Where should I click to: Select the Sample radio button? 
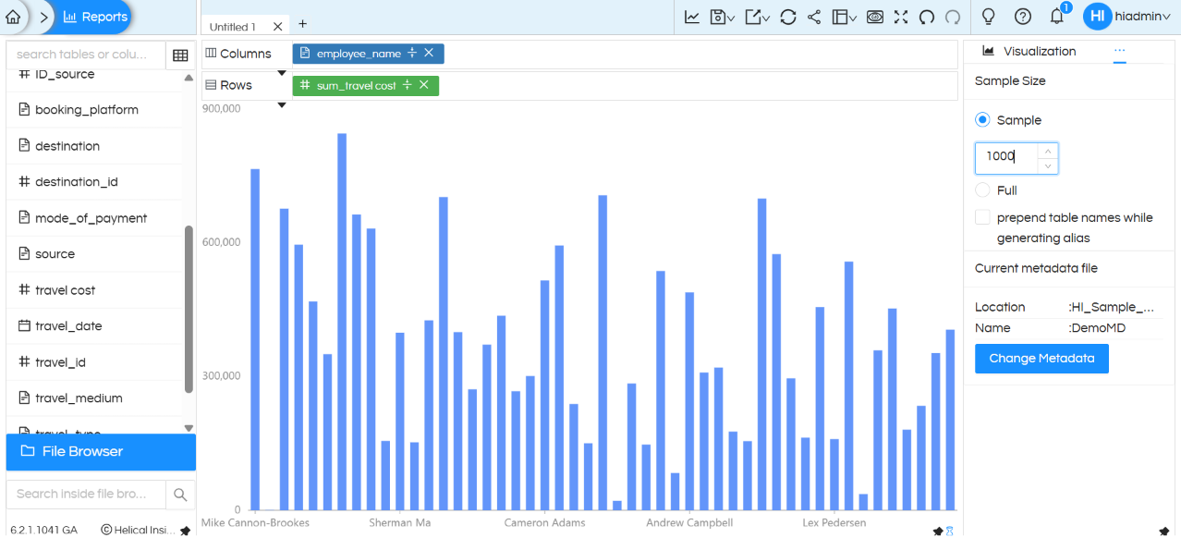click(x=982, y=120)
